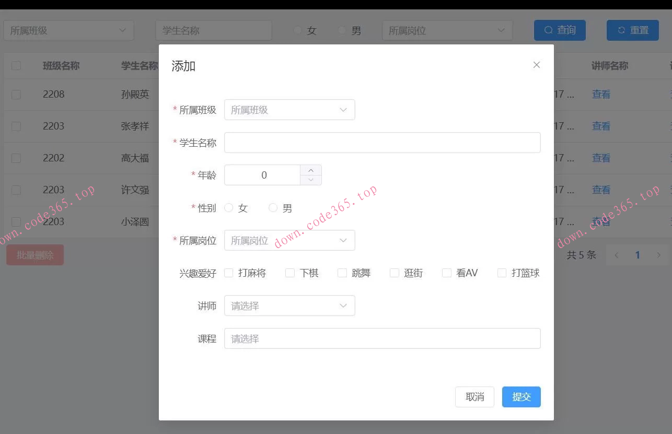672x434 pixels.
Task: Click the magnifier search icon on 查询 button
Action: tap(548, 30)
